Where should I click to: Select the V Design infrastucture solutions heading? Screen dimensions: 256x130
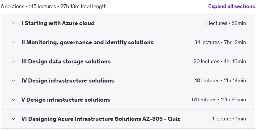66,100
